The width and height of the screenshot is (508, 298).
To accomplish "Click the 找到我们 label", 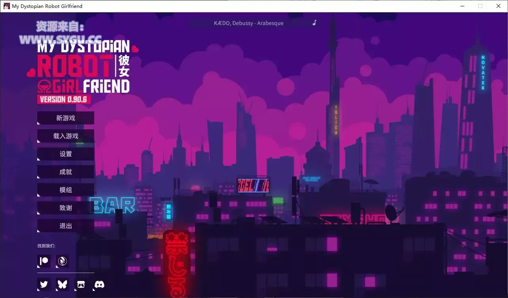I will tap(46, 246).
